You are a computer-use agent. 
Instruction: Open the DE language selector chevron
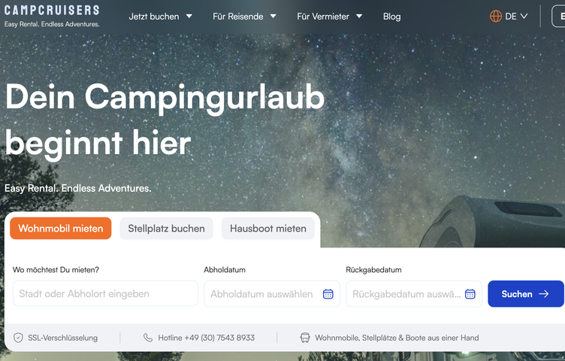(524, 17)
